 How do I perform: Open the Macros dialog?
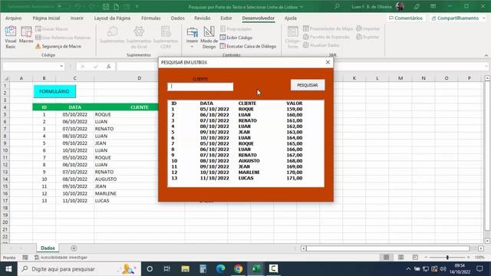26,35
